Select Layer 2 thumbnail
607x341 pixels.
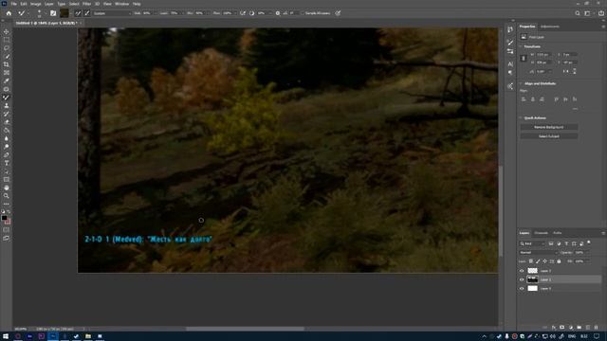(x=533, y=271)
